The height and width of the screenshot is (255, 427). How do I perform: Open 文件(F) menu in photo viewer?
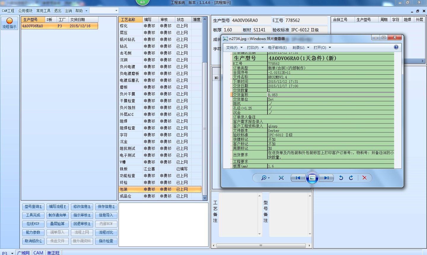(234, 47)
